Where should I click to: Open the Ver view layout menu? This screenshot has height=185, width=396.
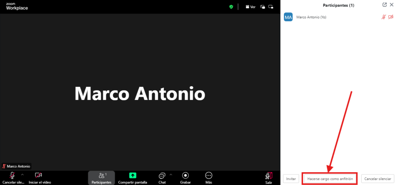click(x=251, y=7)
